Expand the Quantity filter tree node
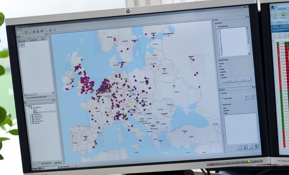Viewport: 289px width, 175px height. 31,123
